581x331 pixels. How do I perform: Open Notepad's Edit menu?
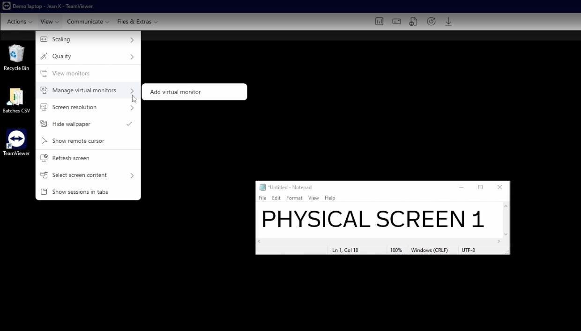pos(276,198)
